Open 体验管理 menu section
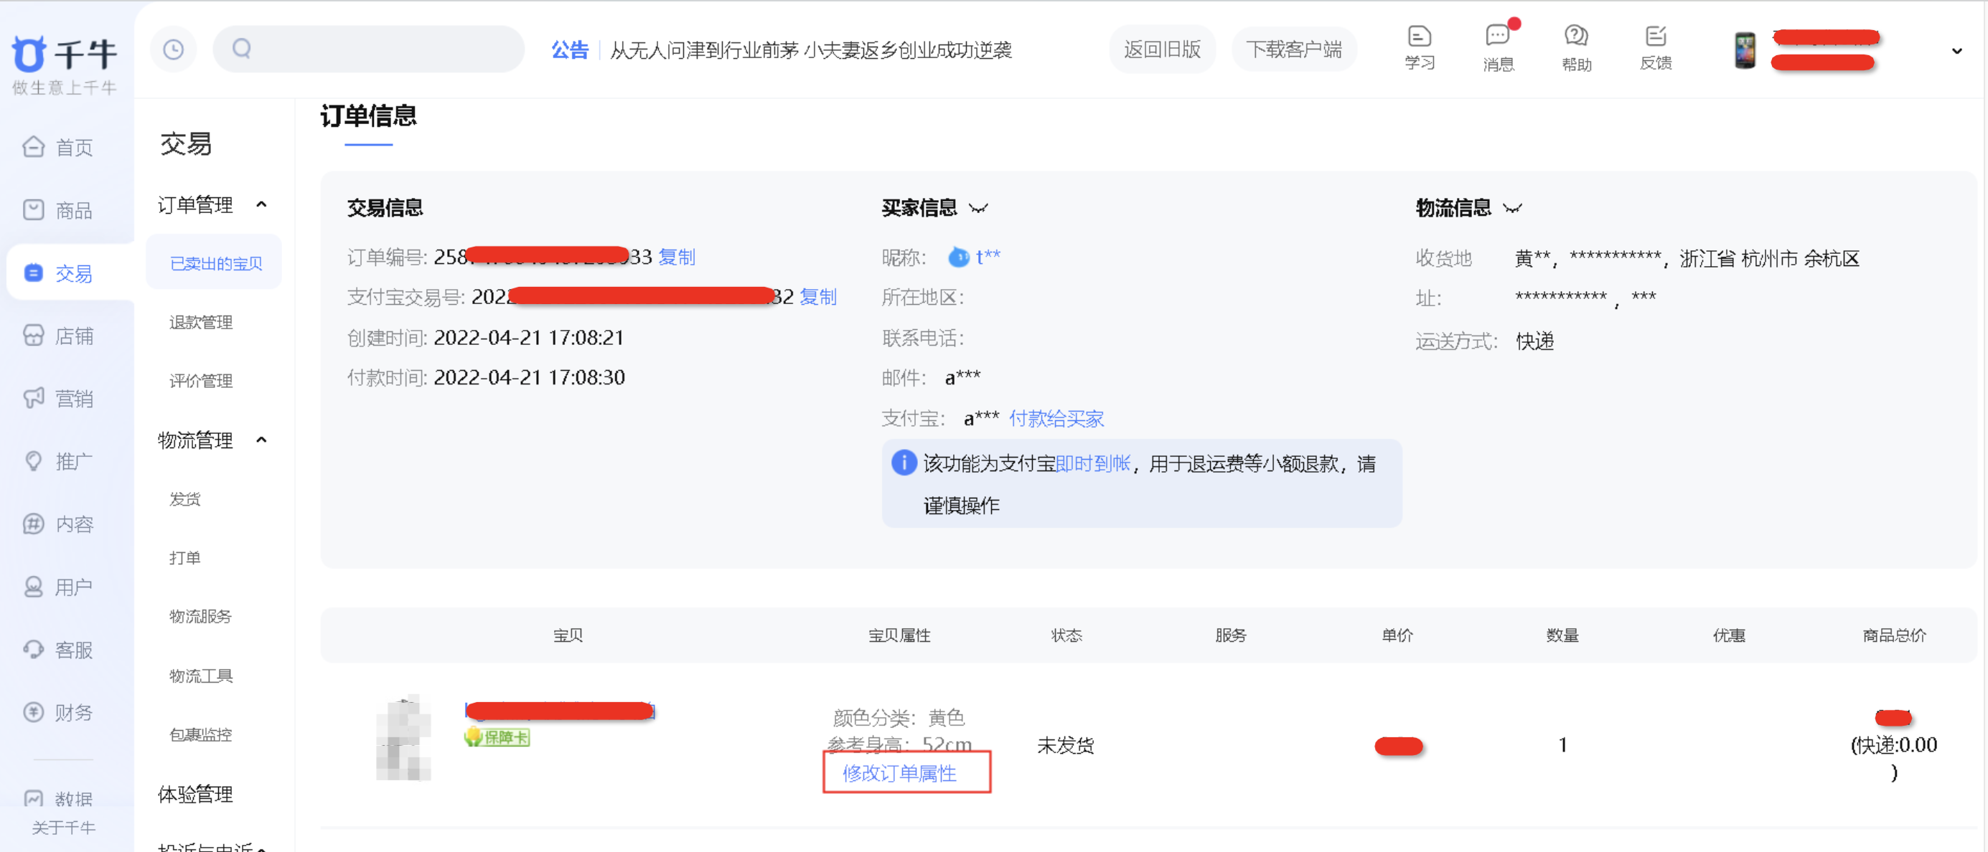Viewport: 1988px width, 852px height. coord(195,793)
